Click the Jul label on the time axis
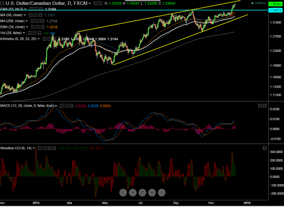 pyautogui.click(x=140, y=203)
